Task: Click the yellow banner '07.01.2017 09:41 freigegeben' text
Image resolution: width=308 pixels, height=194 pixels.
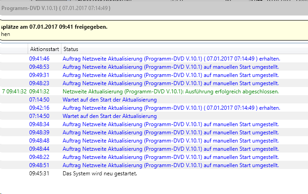Action: pyautogui.click(x=69, y=27)
